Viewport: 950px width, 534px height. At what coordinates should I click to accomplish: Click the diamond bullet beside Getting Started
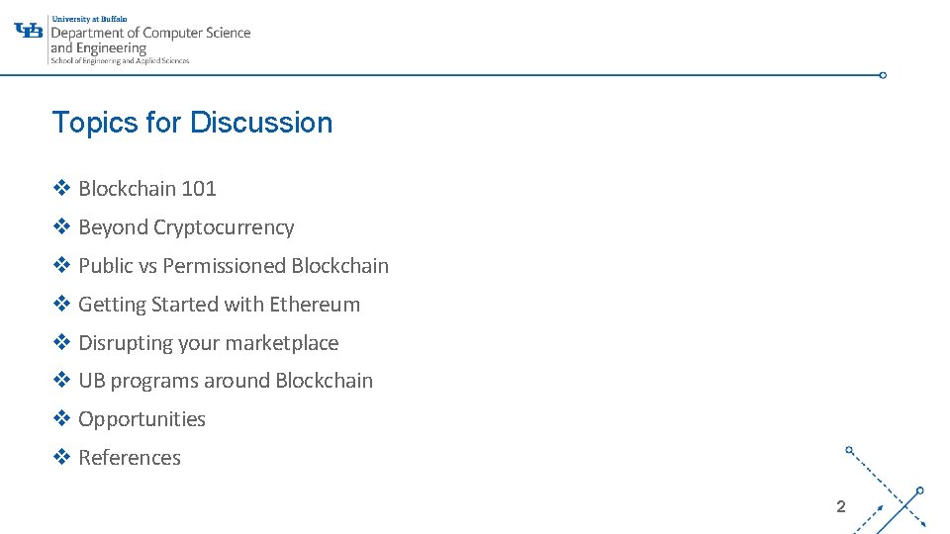click(61, 304)
